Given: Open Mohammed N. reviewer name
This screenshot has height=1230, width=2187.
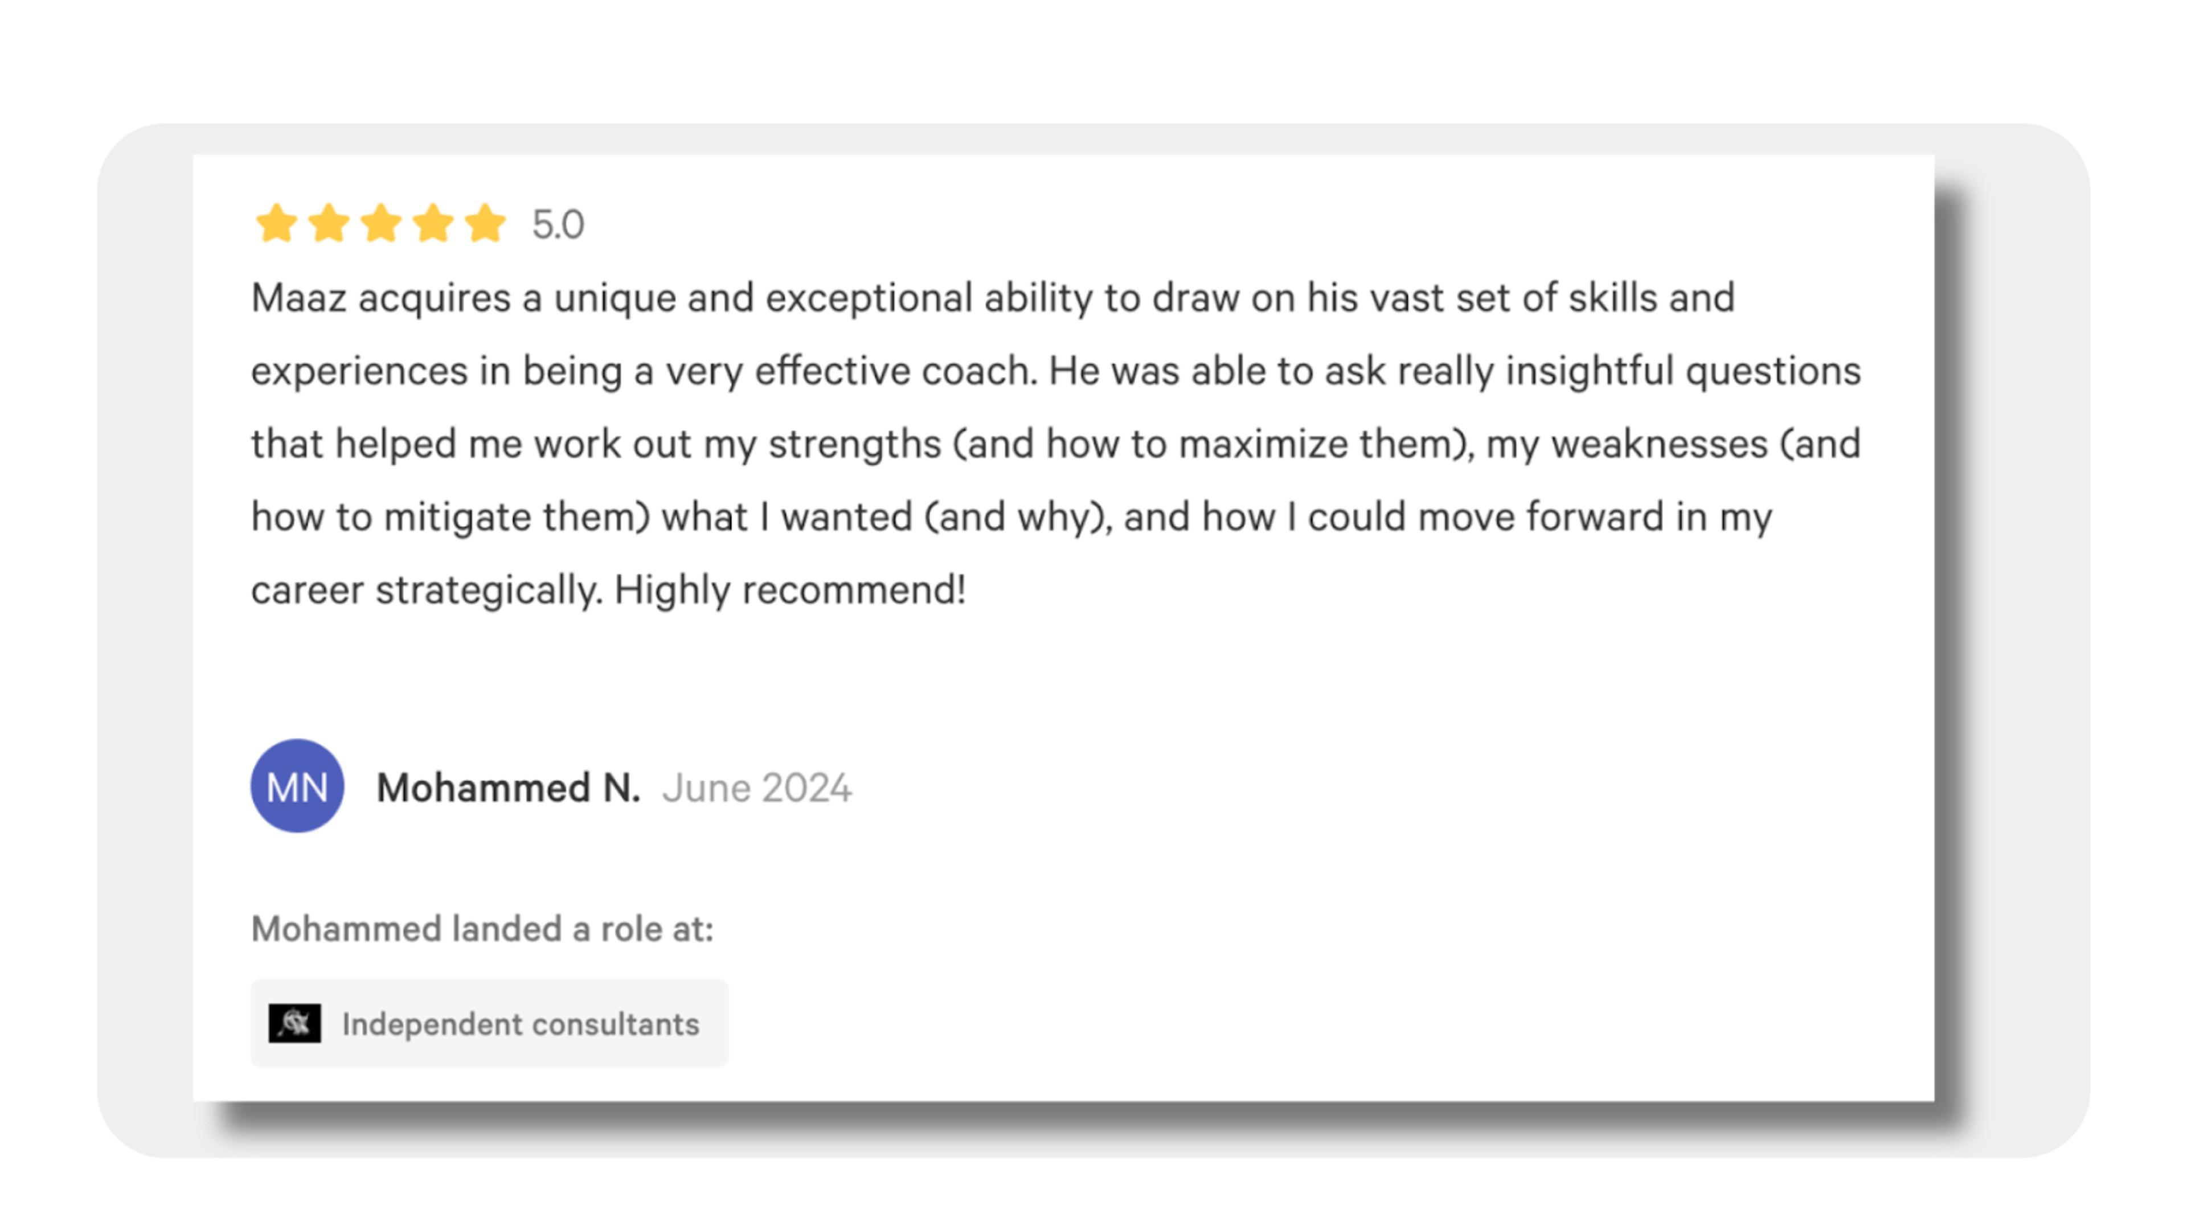Looking at the screenshot, I should (507, 788).
